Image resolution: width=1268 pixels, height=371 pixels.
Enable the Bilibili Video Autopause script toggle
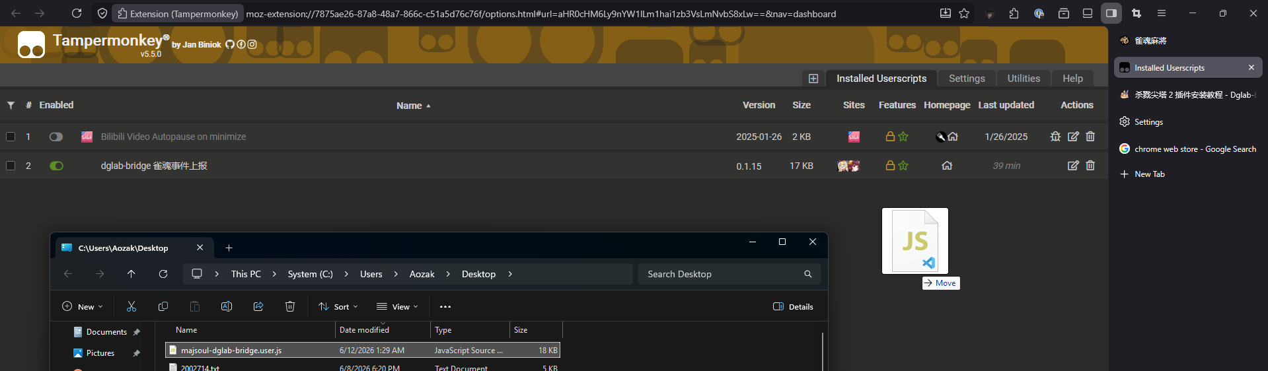[x=56, y=137]
